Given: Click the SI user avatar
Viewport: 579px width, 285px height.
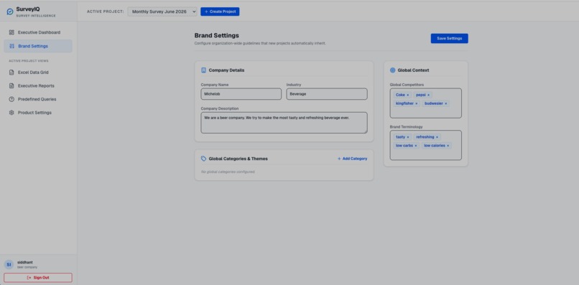Looking at the screenshot, I should [x=9, y=264].
